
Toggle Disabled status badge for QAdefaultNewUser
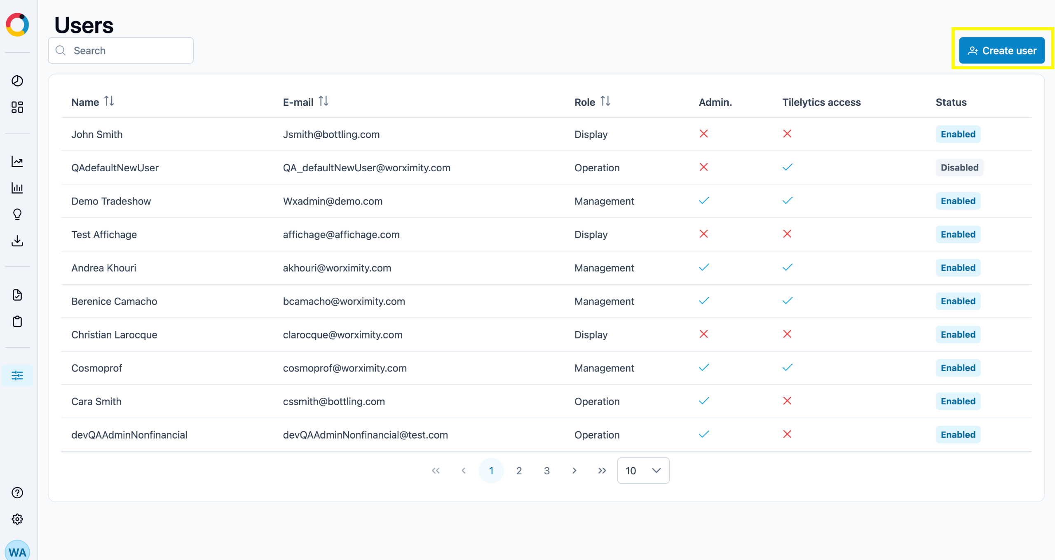click(959, 168)
